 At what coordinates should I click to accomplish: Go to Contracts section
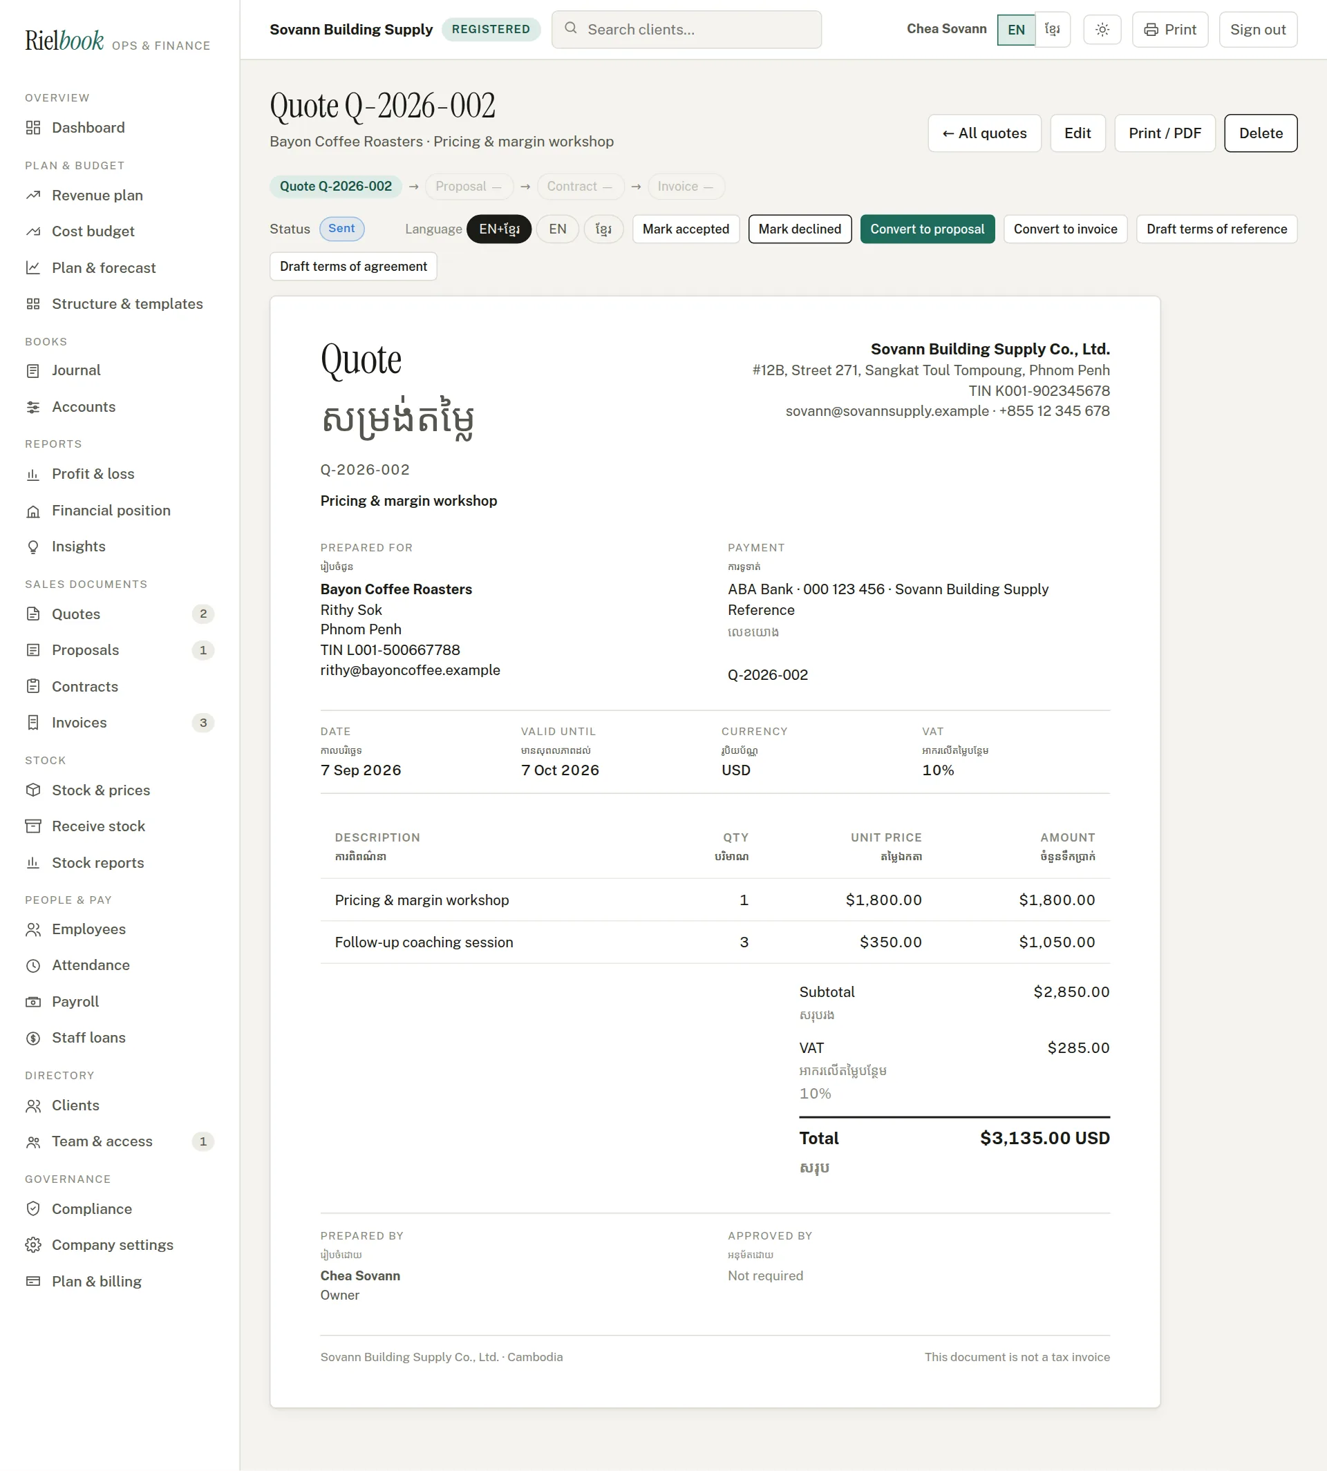[120, 687]
